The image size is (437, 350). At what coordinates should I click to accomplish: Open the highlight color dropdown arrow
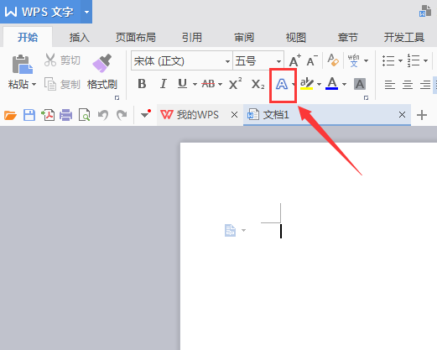(x=319, y=84)
